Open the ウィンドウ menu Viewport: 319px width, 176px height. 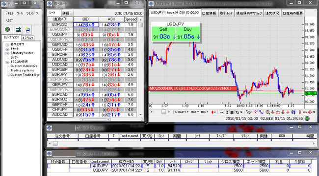(x=32, y=13)
